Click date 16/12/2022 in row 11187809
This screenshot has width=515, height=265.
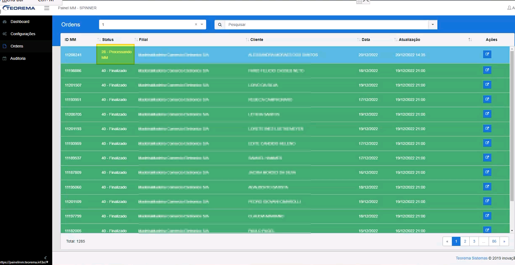click(368, 172)
